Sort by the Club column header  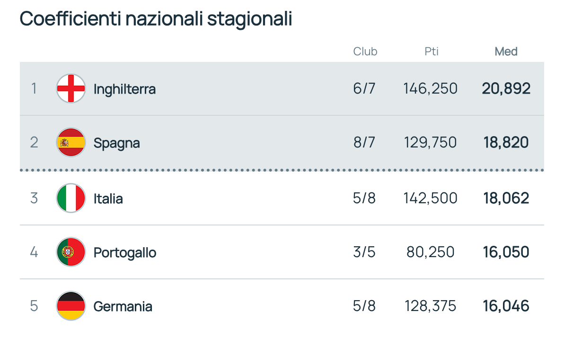(365, 52)
